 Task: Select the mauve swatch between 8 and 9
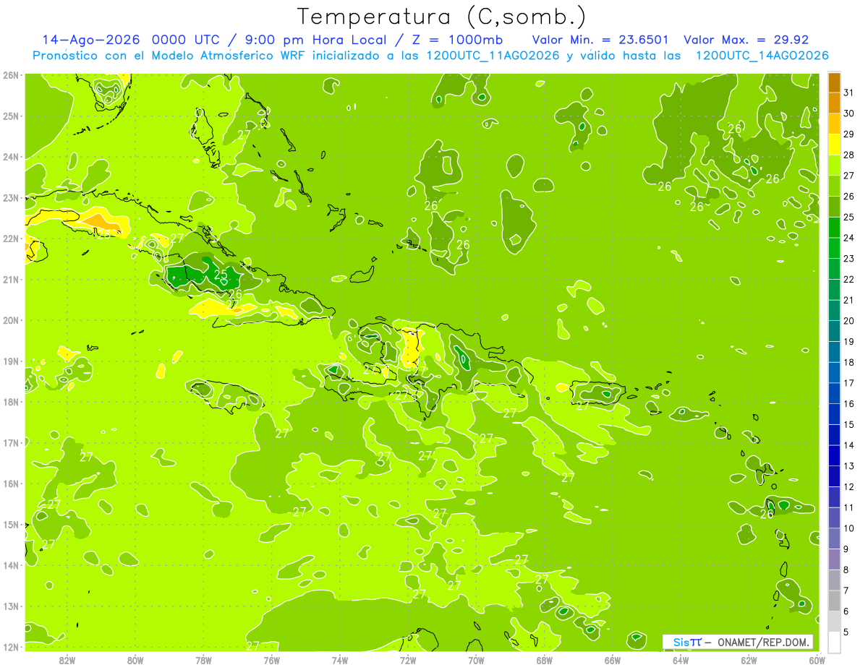834,559
